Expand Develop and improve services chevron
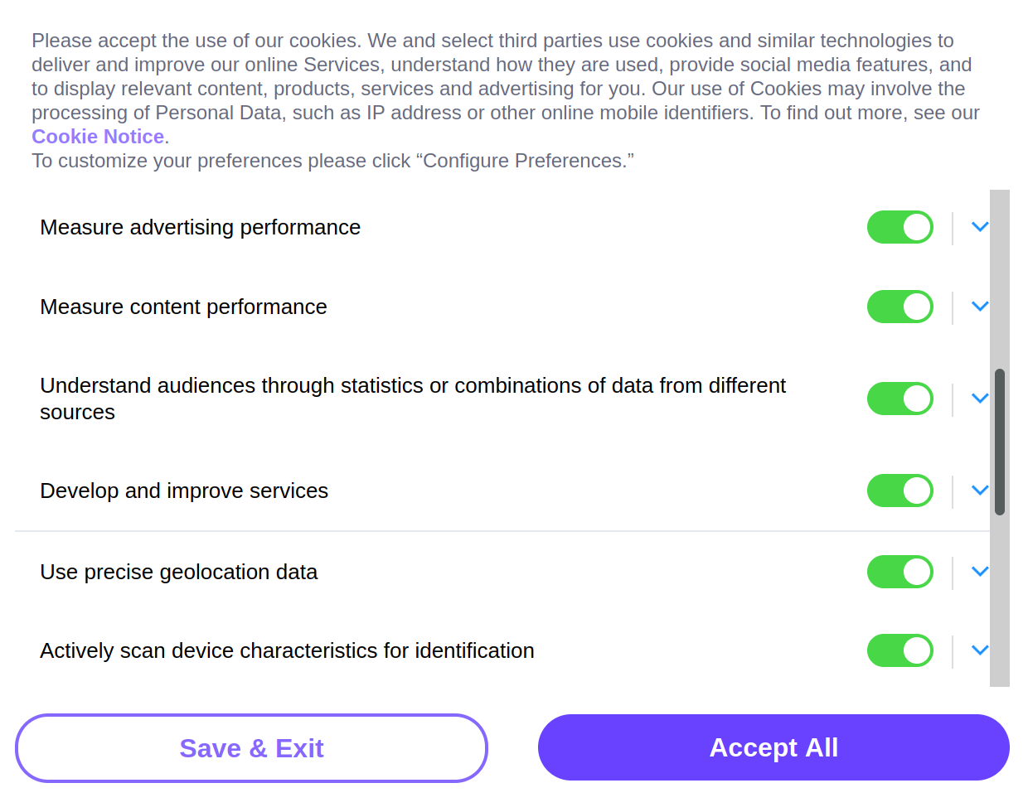The width and height of the screenshot is (1028, 812). tap(979, 491)
